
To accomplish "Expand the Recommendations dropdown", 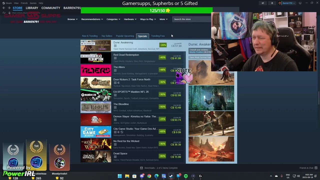I will [92, 19].
